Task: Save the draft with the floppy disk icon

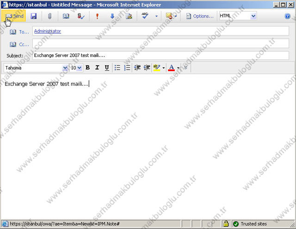Action: point(34,16)
